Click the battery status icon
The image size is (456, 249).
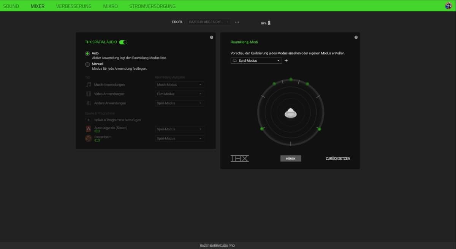[269, 23]
